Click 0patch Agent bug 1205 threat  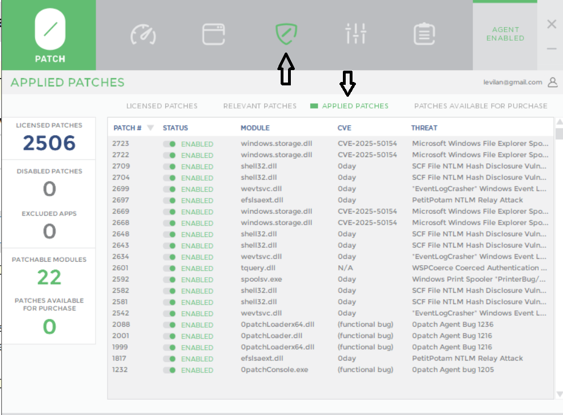453,369
